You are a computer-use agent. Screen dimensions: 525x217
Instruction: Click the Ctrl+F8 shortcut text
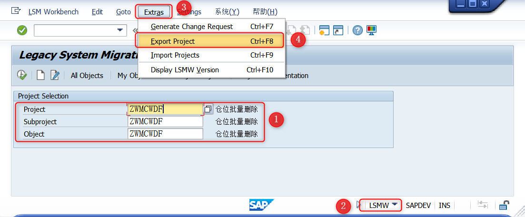point(262,41)
